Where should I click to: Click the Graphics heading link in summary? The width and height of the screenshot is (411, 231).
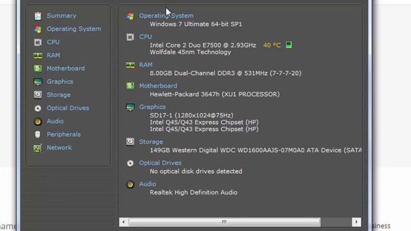click(x=152, y=107)
